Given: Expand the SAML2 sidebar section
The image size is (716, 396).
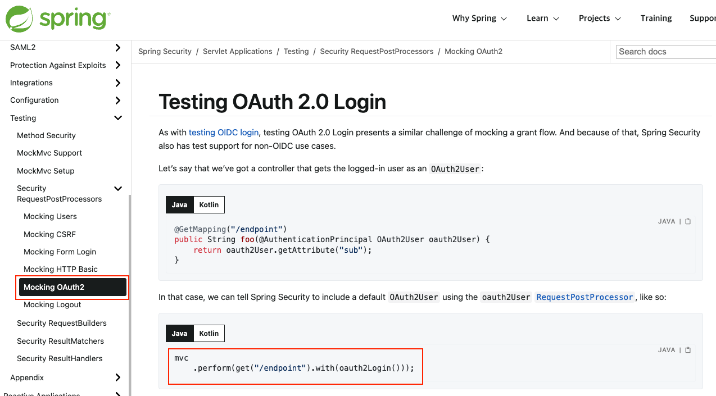Looking at the screenshot, I should point(118,48).
